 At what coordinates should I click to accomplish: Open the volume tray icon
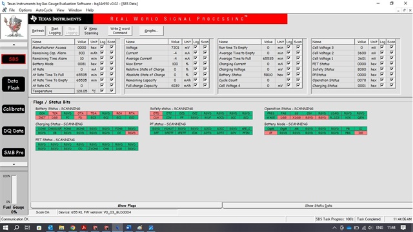[x=370, y=227]
